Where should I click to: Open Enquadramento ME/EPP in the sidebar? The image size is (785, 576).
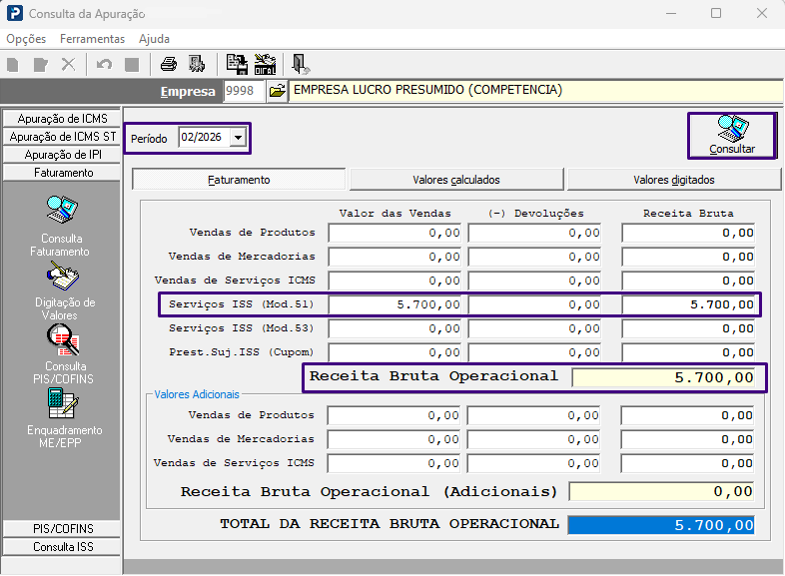coord(62,419)
